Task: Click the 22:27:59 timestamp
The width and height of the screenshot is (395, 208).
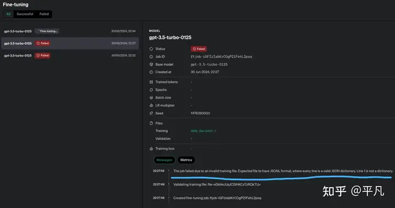Action: click(159, 171)
